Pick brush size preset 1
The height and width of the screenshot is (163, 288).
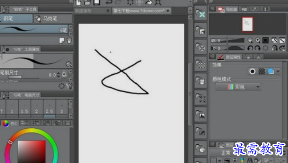click(x=12, y=109)
